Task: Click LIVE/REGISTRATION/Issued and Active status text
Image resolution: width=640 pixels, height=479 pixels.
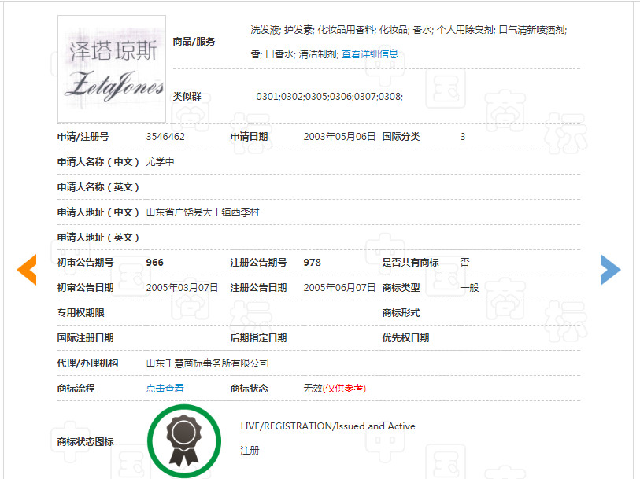Action: click(326, 426)
